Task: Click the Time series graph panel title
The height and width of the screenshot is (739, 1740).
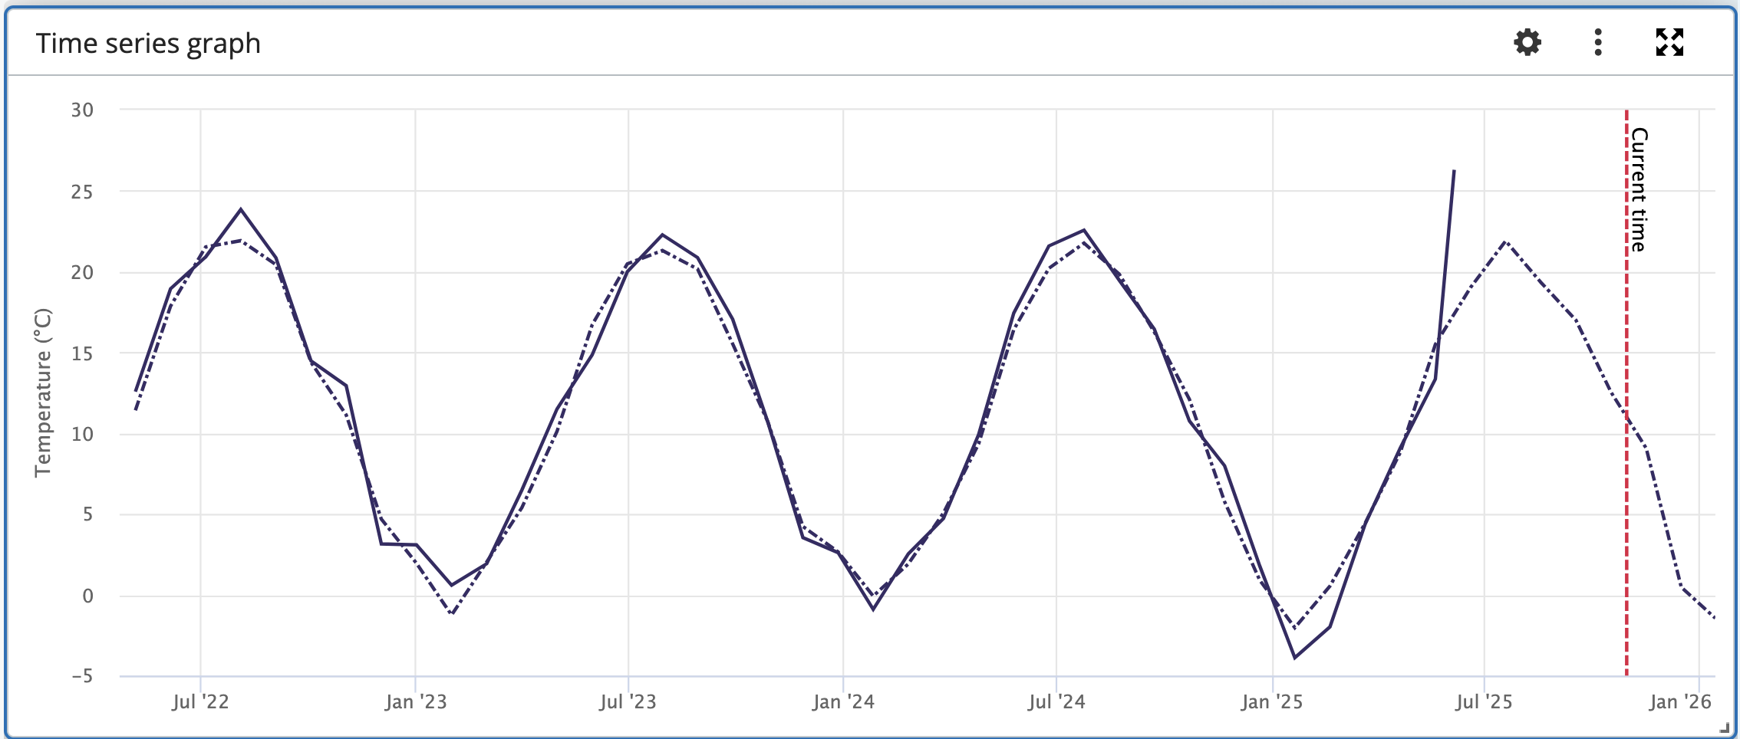Action: pos(149,44)
